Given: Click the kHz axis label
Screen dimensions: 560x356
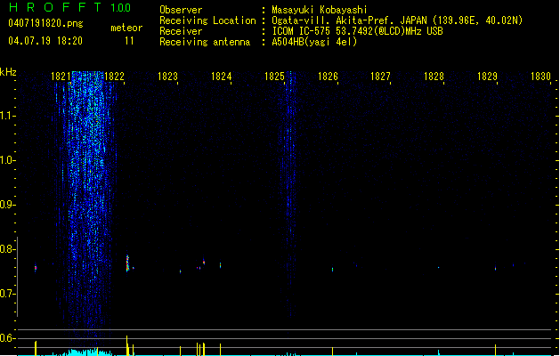Looking at the screenshot, I should (x=8, y=72).
